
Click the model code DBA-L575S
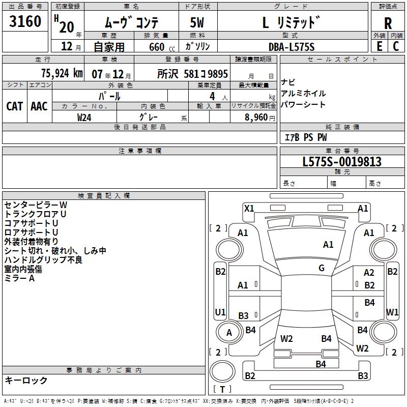292,47
